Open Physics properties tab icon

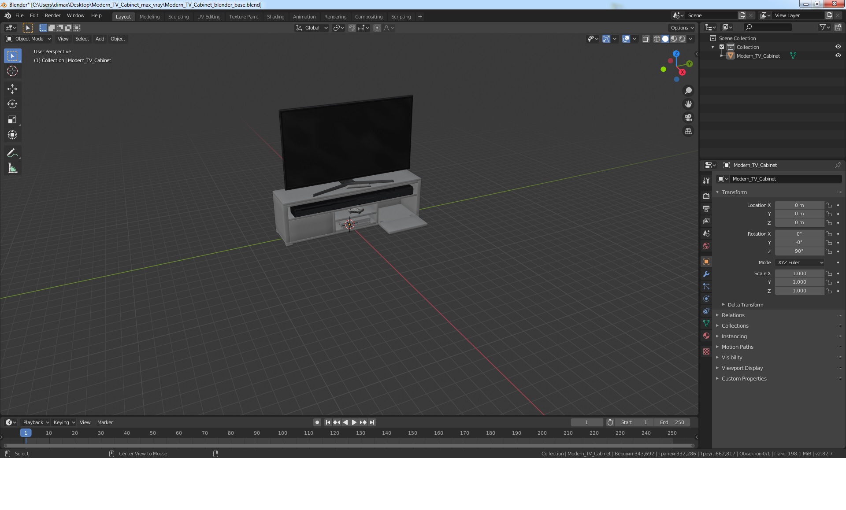tap(706, 299)
